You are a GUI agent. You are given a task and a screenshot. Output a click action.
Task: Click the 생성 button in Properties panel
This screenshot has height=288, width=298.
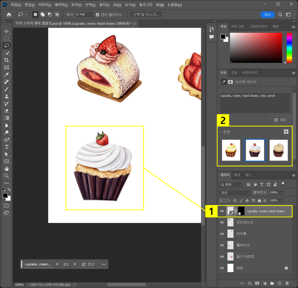click(281, 120)
